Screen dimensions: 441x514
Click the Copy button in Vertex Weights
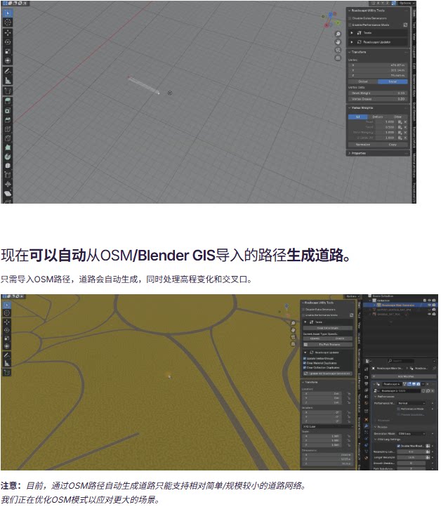[x=393, y=145]
